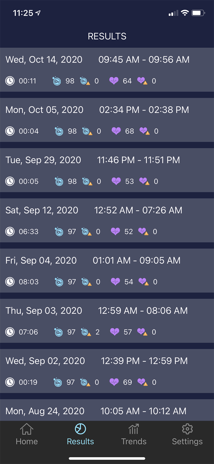Select the purple heart rate icon for Sep 12
Viewport: 214px width, 464px height.
(116, 231)
